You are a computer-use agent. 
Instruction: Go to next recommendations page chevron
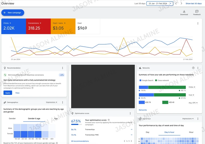pos(131,141)
